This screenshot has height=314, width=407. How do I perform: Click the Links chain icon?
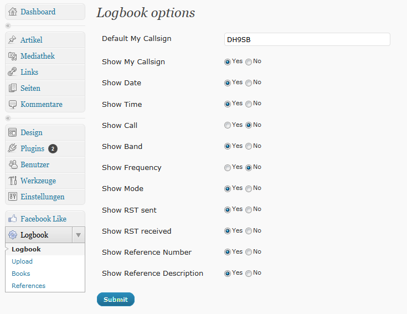(12, 72)
